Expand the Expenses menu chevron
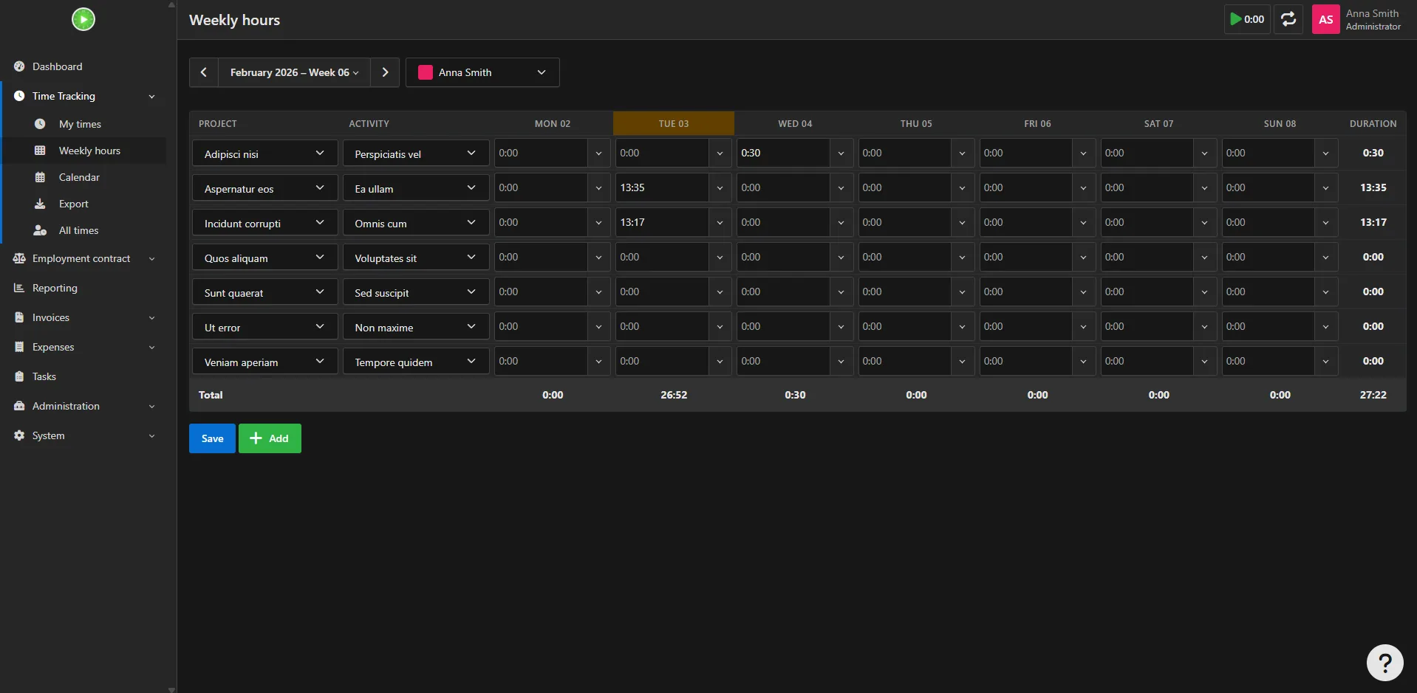 coord(151,348)
